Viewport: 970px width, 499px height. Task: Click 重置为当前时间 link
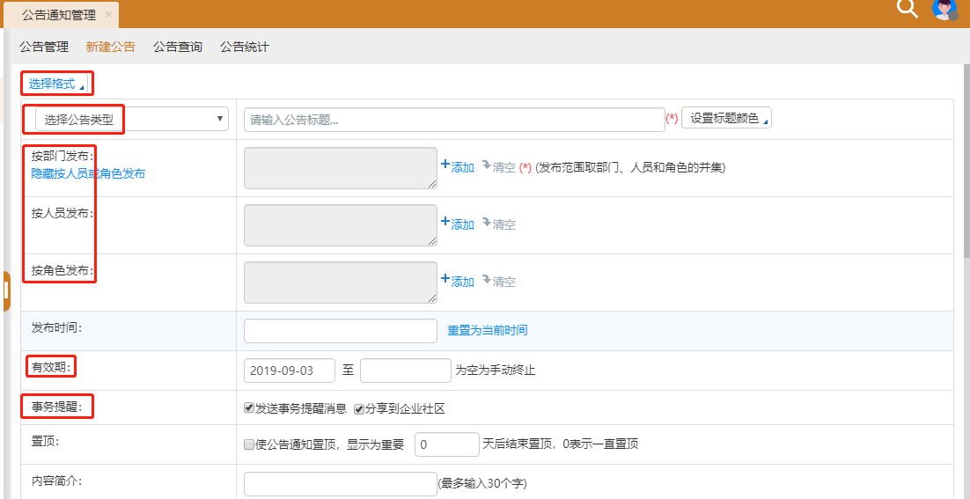[x=488, y=331]
